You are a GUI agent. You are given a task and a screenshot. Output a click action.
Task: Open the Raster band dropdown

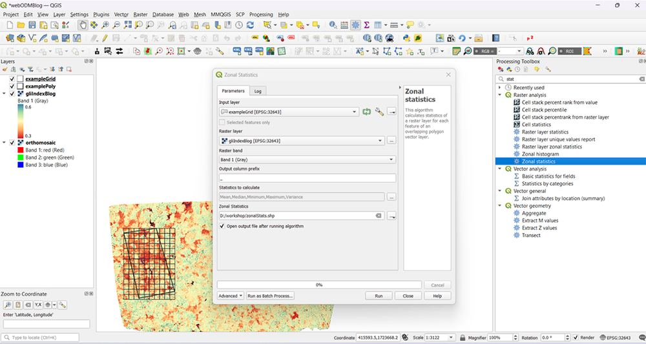(x=307, y=159)
